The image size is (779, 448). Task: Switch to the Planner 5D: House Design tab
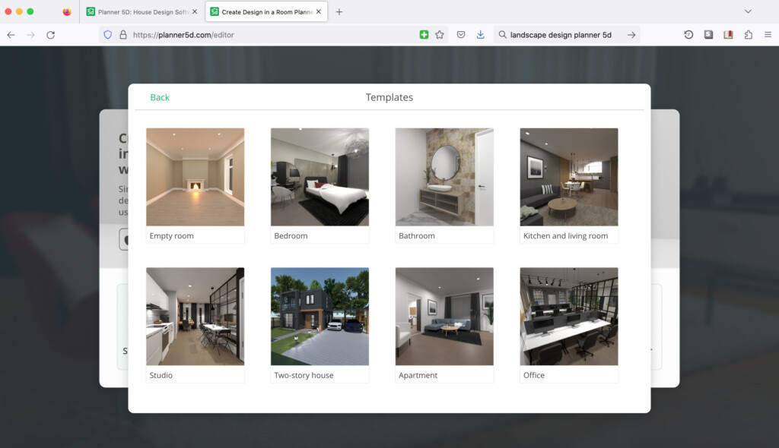tap(142, 12)
